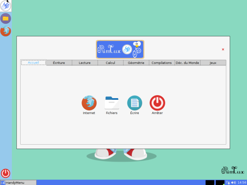This screenshot has height=185, width=247.
Task: Click the power button in left sidebar
Action: [x=5, y=173]
